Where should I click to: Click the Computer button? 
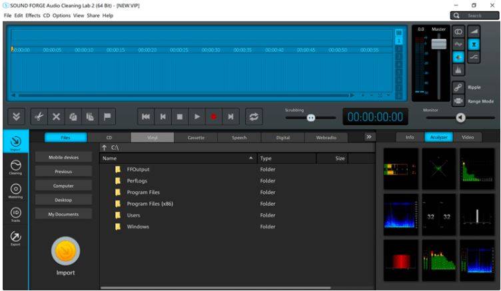pos(63,186)
